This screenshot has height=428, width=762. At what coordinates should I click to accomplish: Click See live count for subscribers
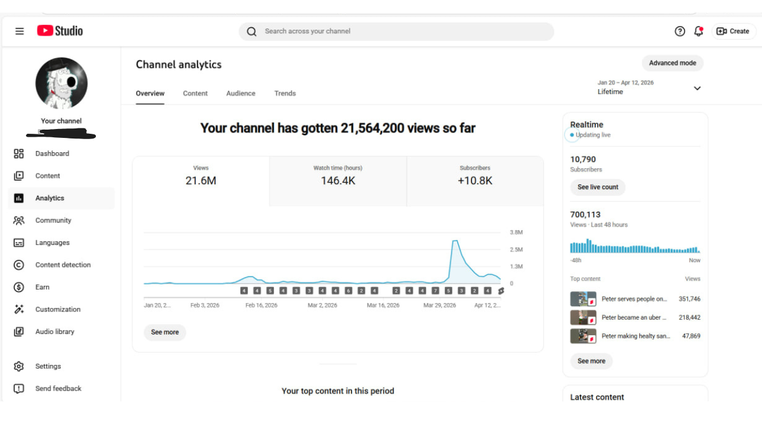click(x=597, y=187)
